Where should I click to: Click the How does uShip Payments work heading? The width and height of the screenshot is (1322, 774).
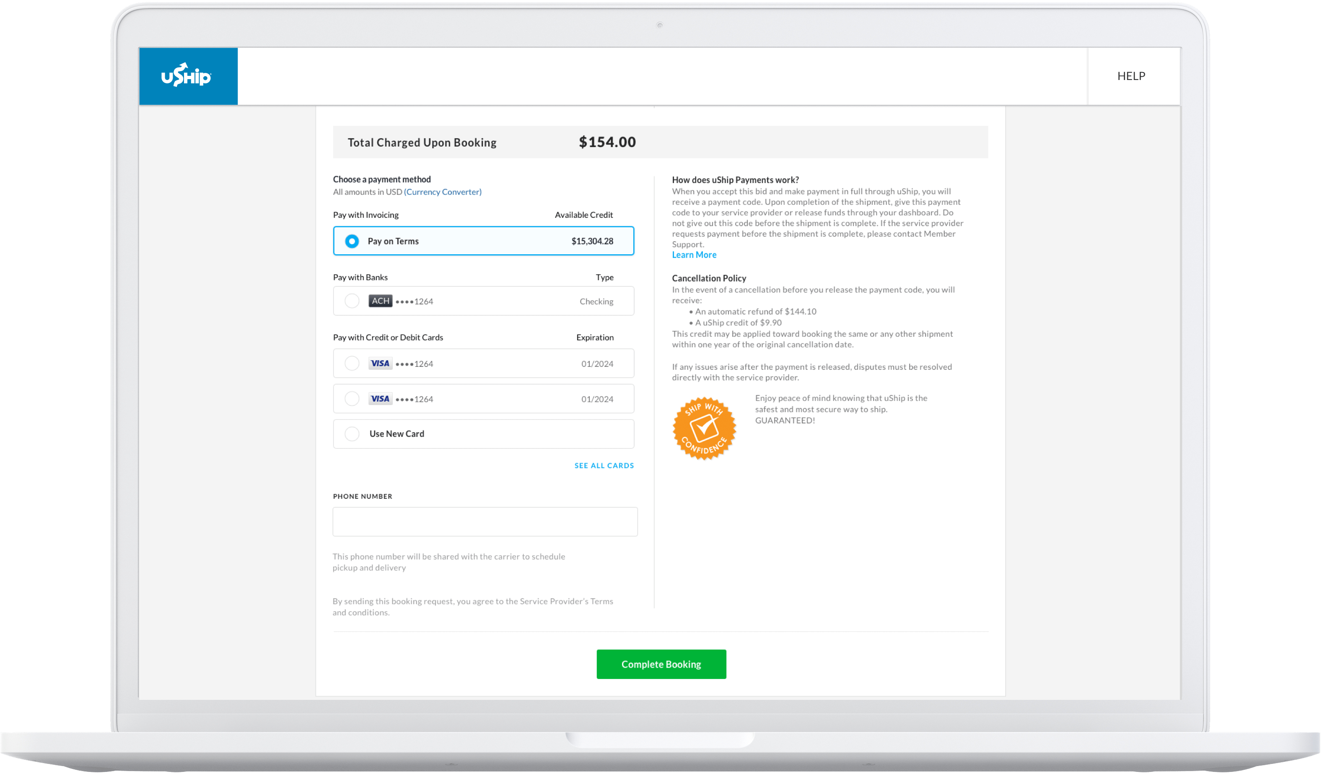tap(735, 180)
